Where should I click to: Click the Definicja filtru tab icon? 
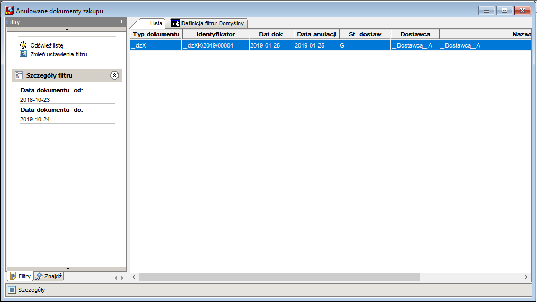[175, 23]
